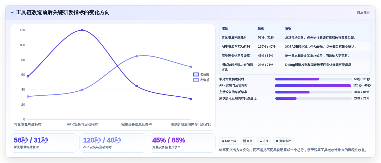Click the panel title 工具链改造前后关键研发指标的变化方向
The height and width of the screenshot is (163, 381).
pos(63,12)
